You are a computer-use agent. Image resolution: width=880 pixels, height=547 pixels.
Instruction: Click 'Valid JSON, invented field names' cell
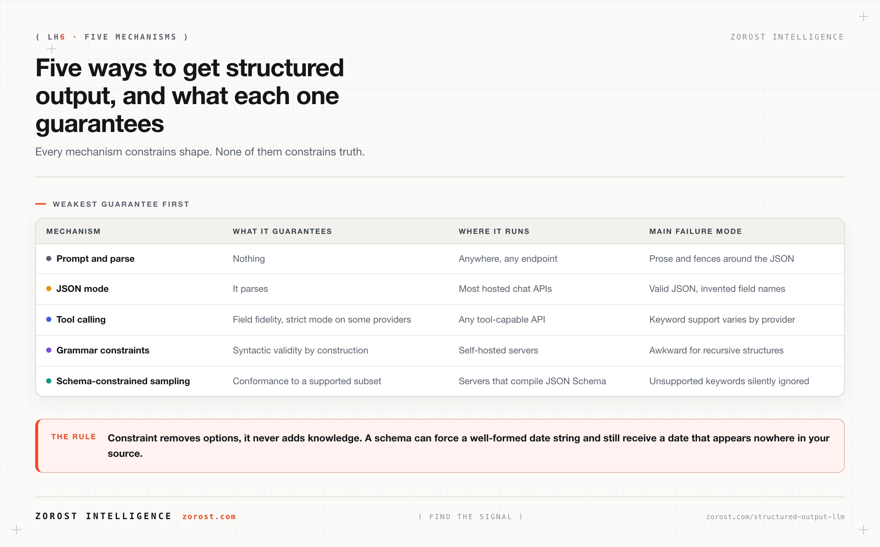717,289
